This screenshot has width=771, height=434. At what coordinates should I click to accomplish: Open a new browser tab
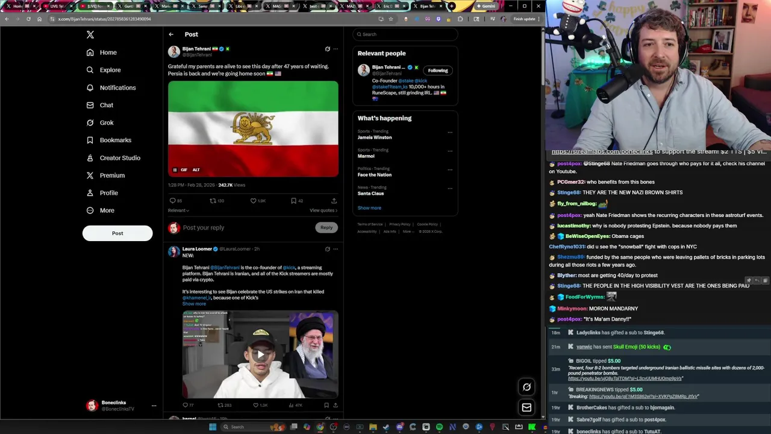pyautogui.click(x=452, y=6)
